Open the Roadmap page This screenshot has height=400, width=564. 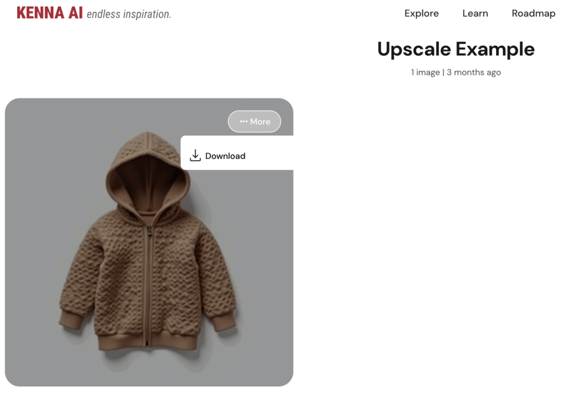click(x=533, y=13)
